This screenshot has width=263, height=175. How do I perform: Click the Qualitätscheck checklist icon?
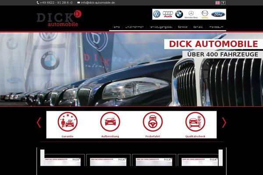195,122
